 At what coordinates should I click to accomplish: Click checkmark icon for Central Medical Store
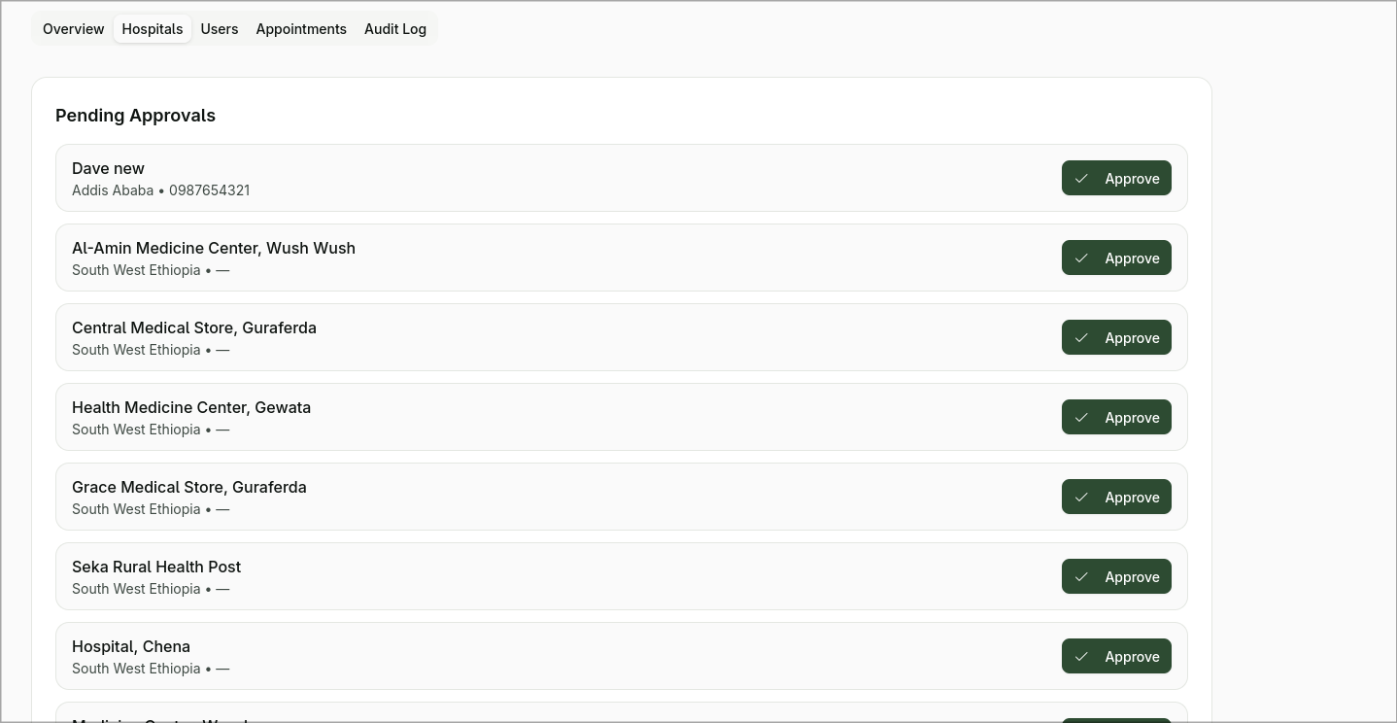1081,338
